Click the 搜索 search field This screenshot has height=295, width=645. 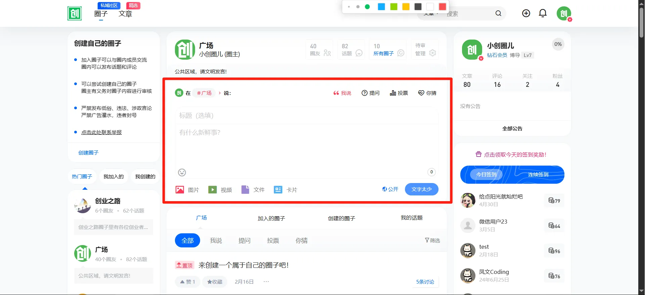coord(468,14)
